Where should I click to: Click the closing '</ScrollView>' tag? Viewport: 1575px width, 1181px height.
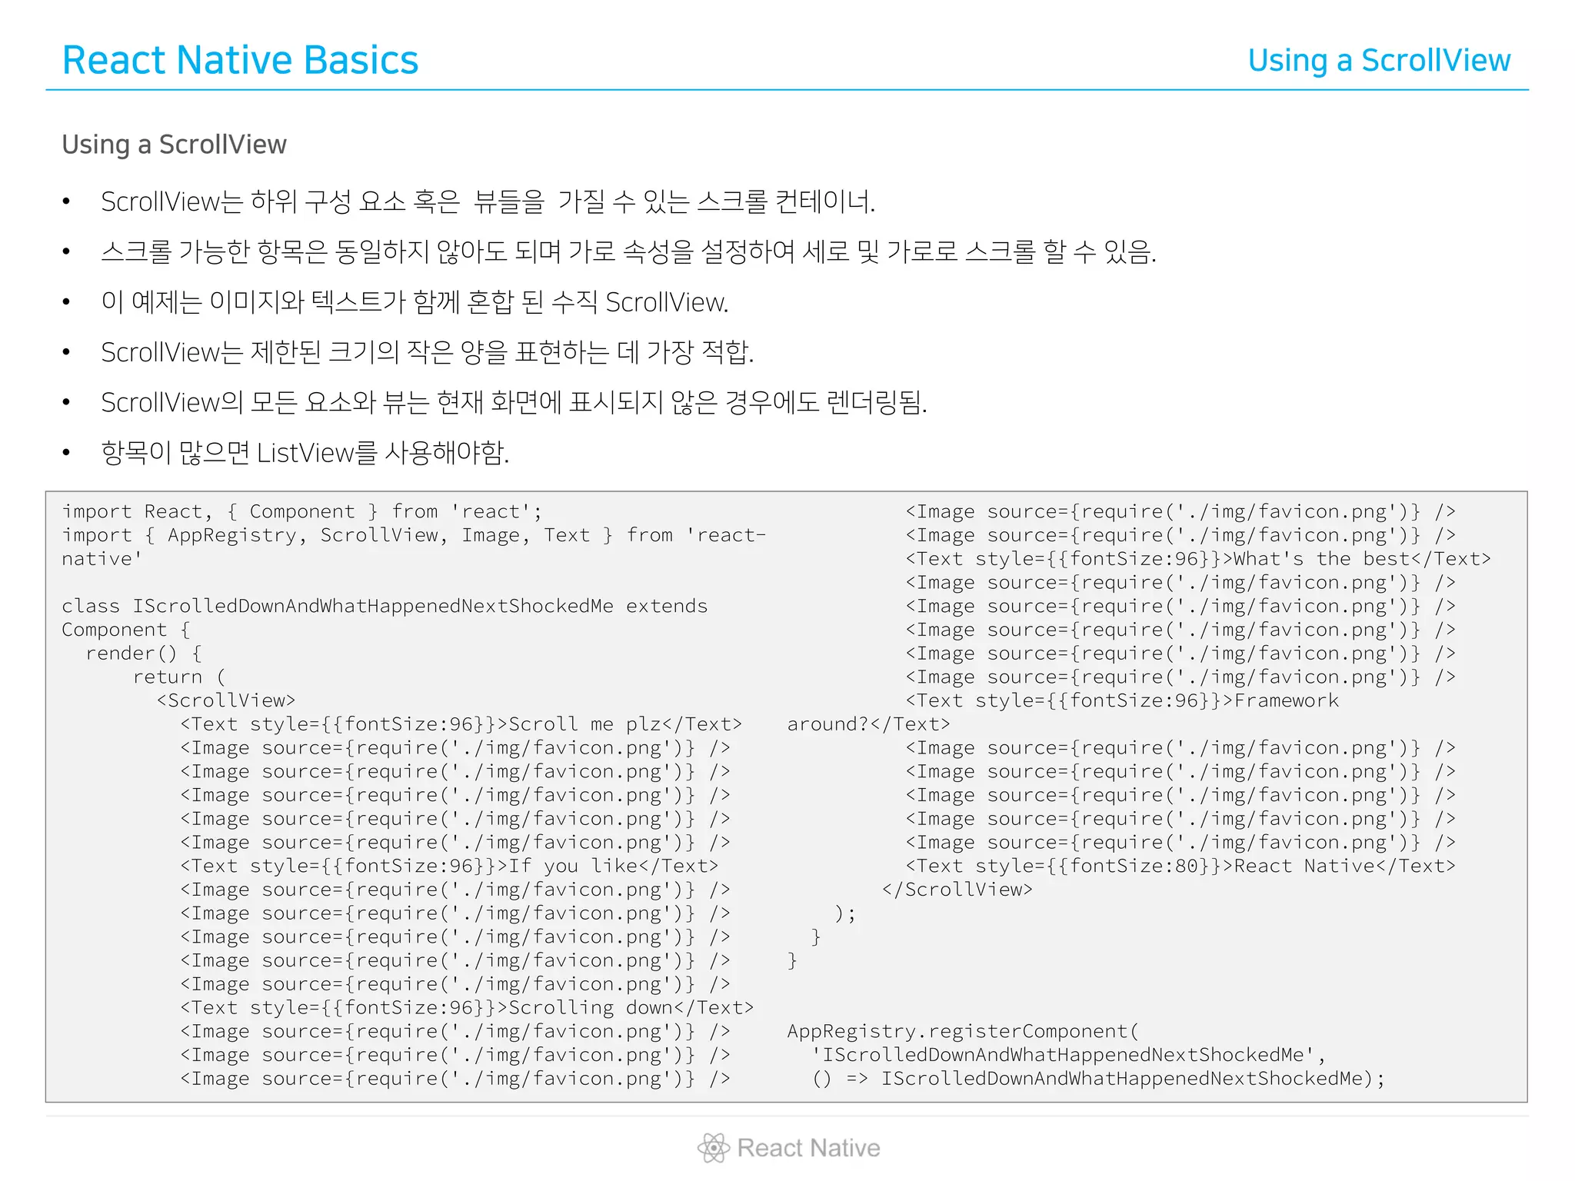(x=957, y=890)
